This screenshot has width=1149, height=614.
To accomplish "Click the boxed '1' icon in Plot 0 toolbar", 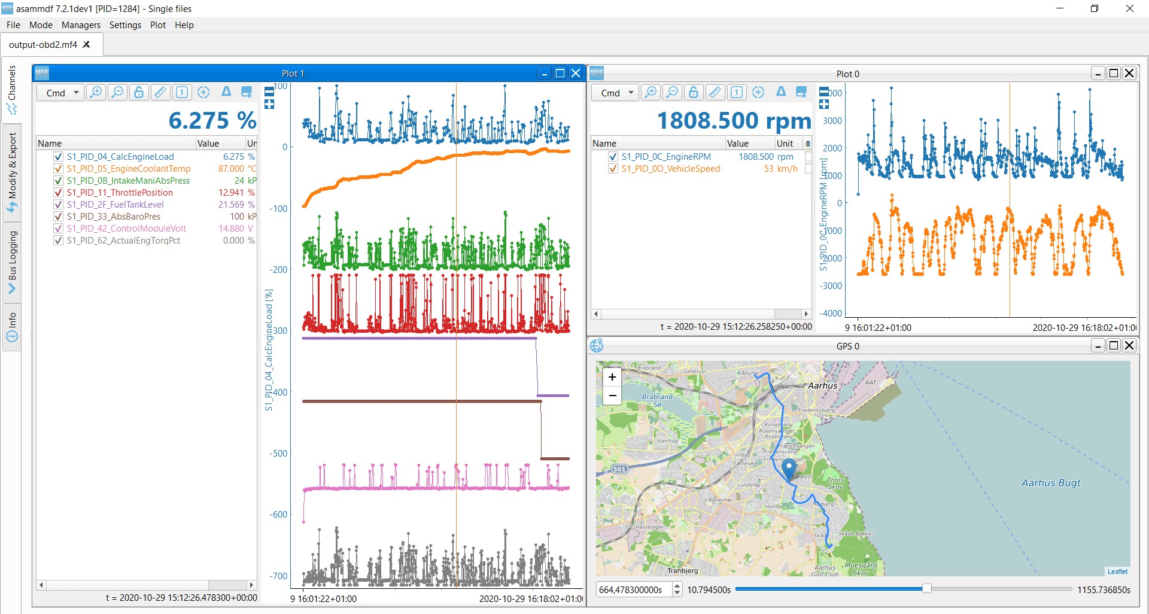I will [737, 92].
